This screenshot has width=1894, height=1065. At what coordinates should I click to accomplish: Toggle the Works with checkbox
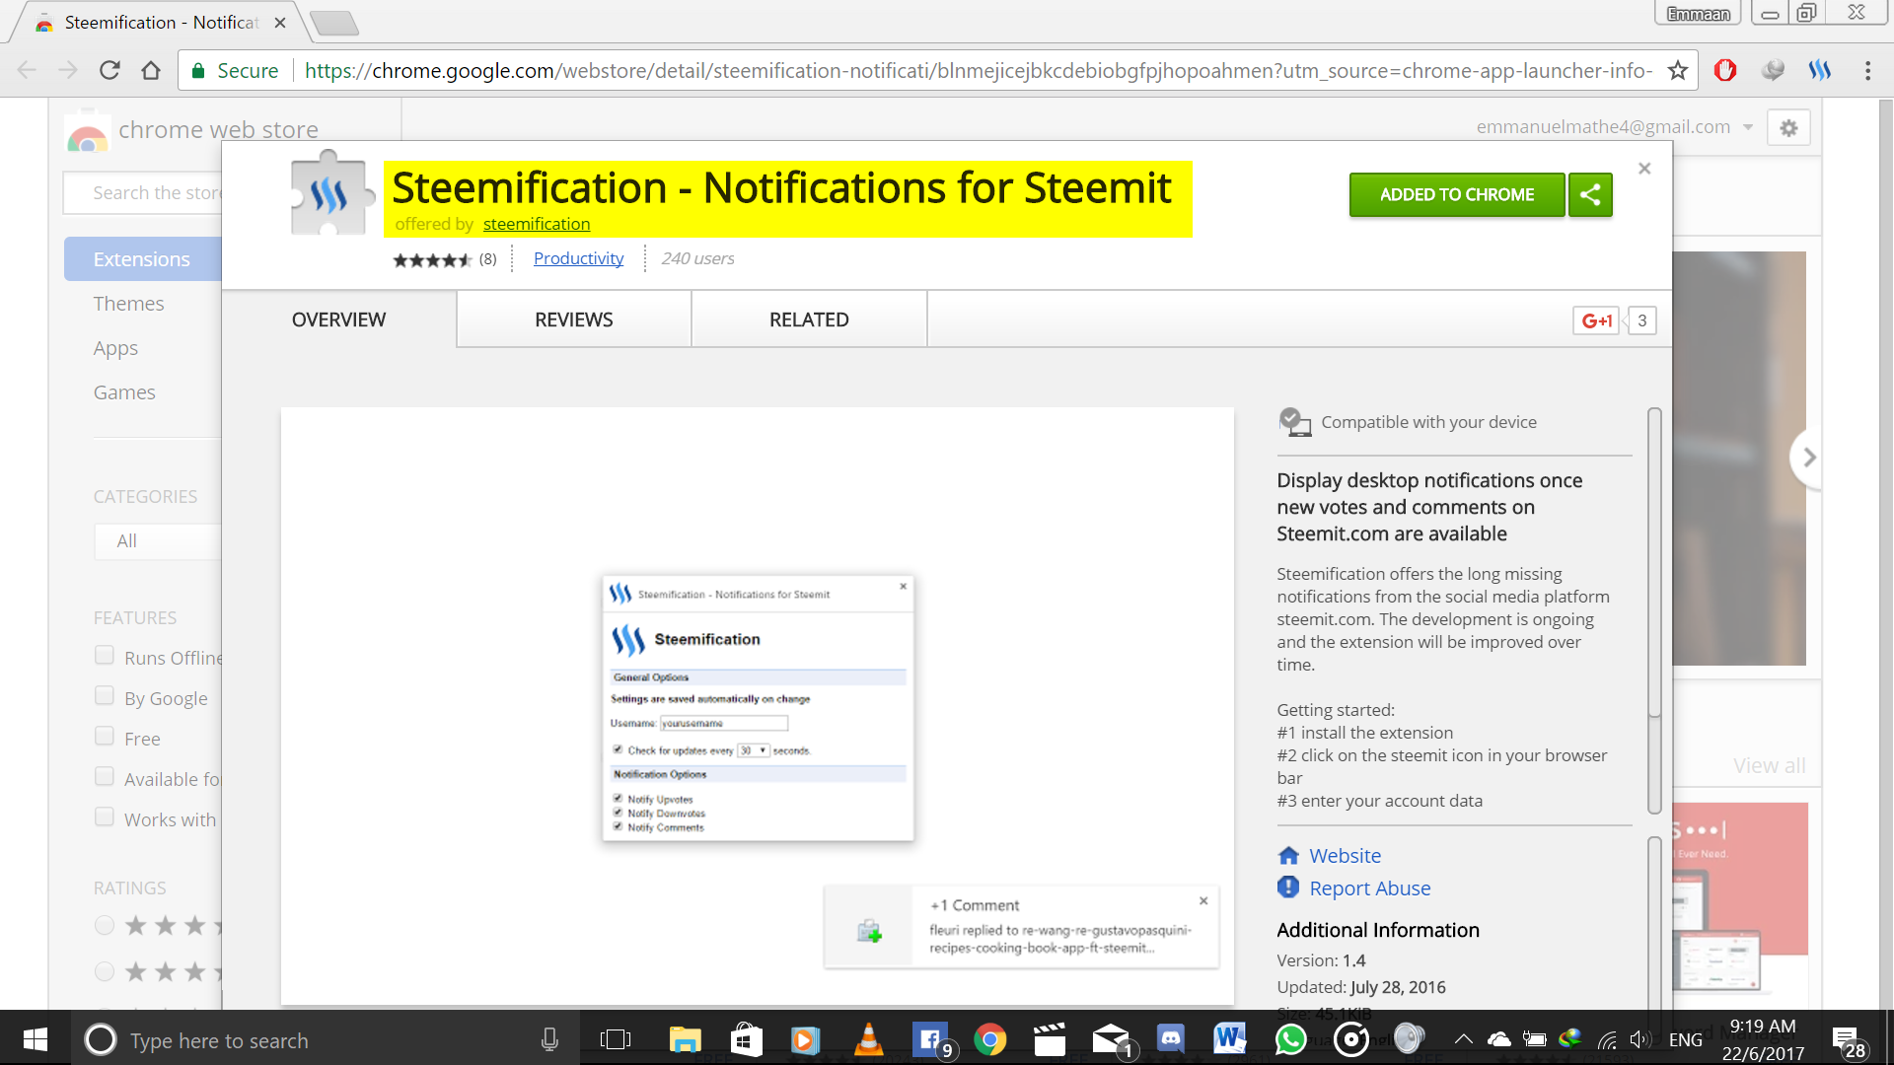pos(105,817)
